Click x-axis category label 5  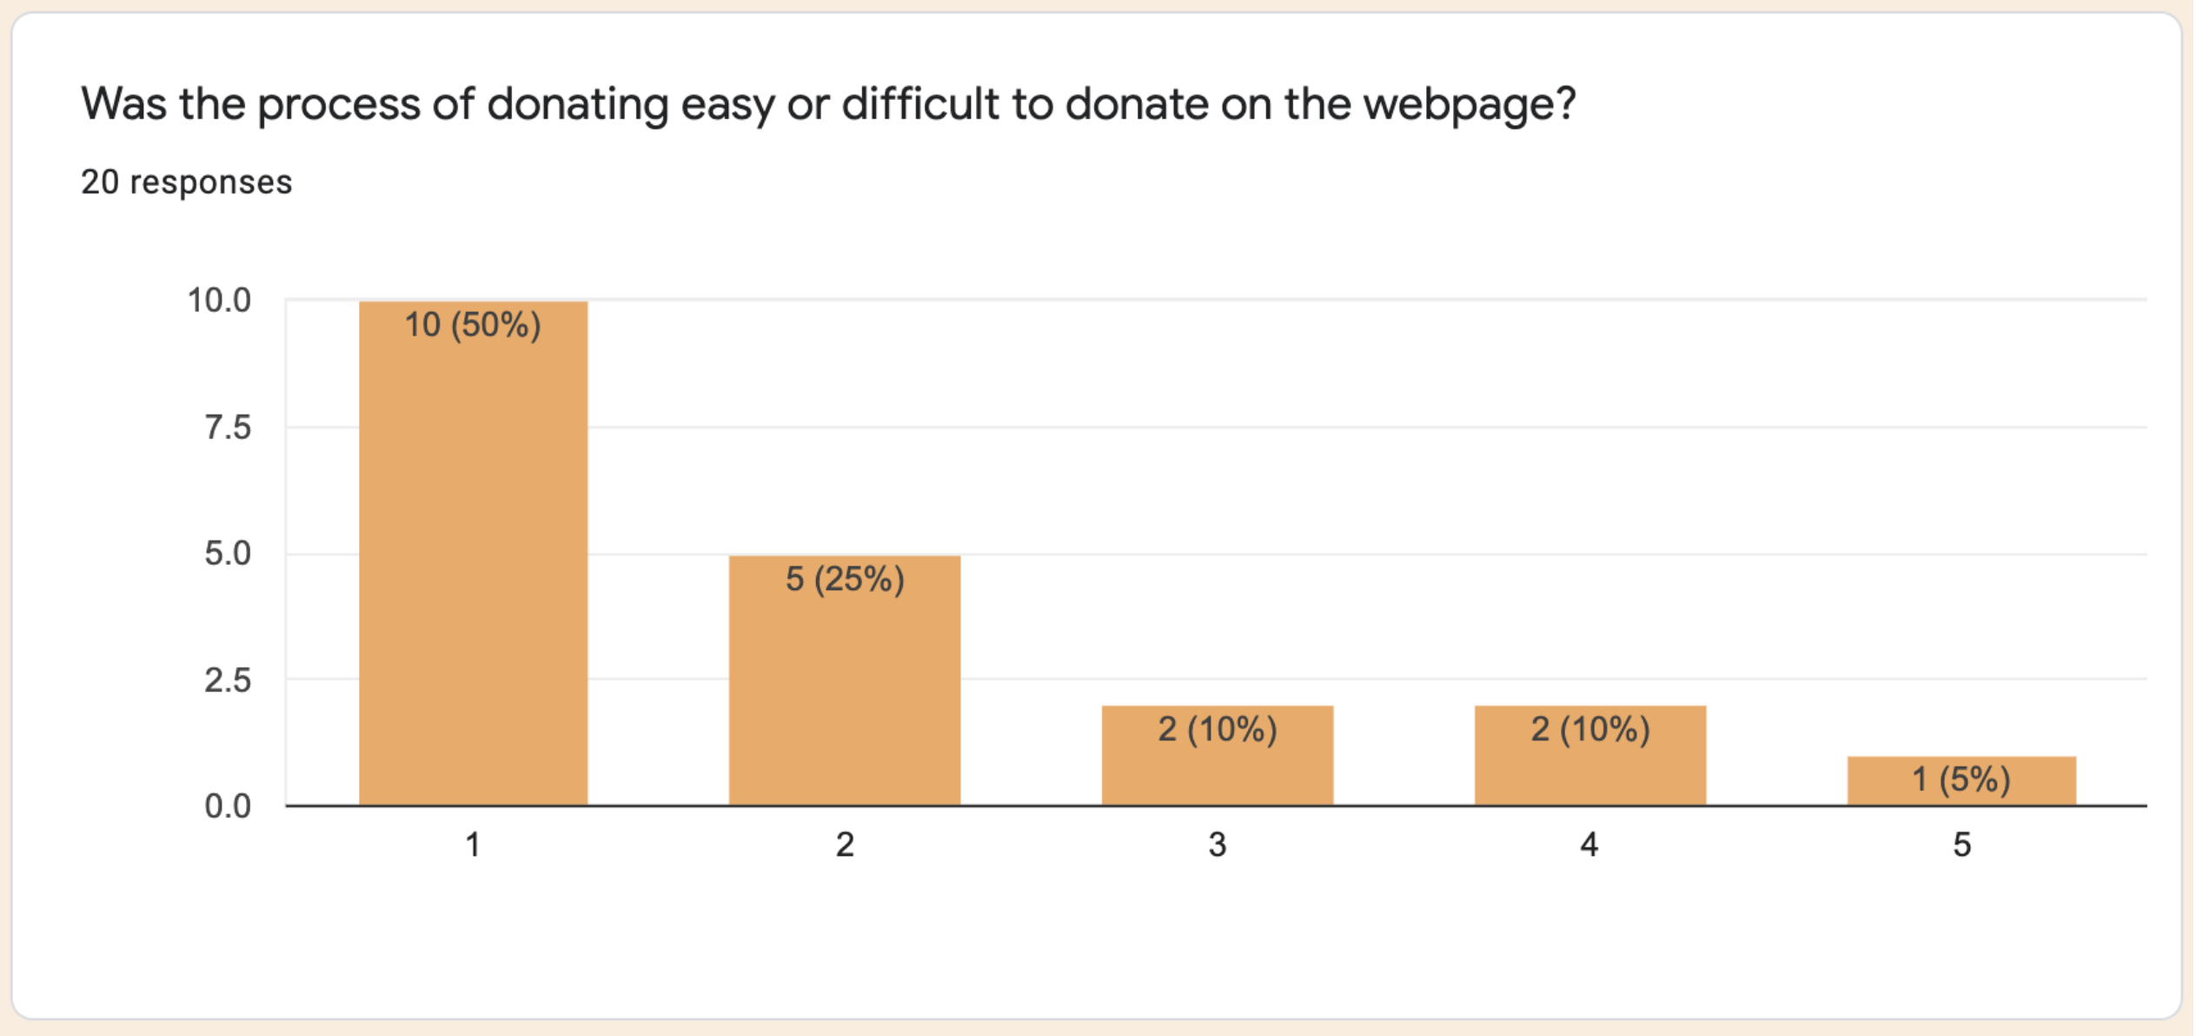1961,845
